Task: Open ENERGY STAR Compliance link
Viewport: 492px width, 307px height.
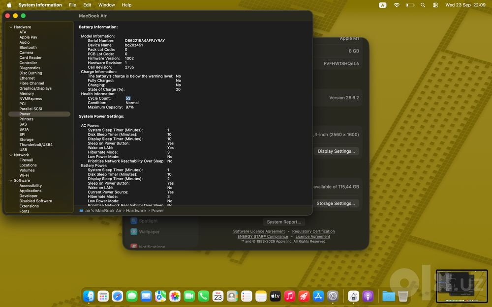Action: pos(263,237)
